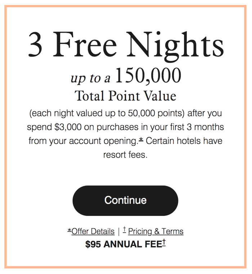252x274 pixels.
Task: Click the "Certain hotels have" text
Action: (x=184, y=141)
